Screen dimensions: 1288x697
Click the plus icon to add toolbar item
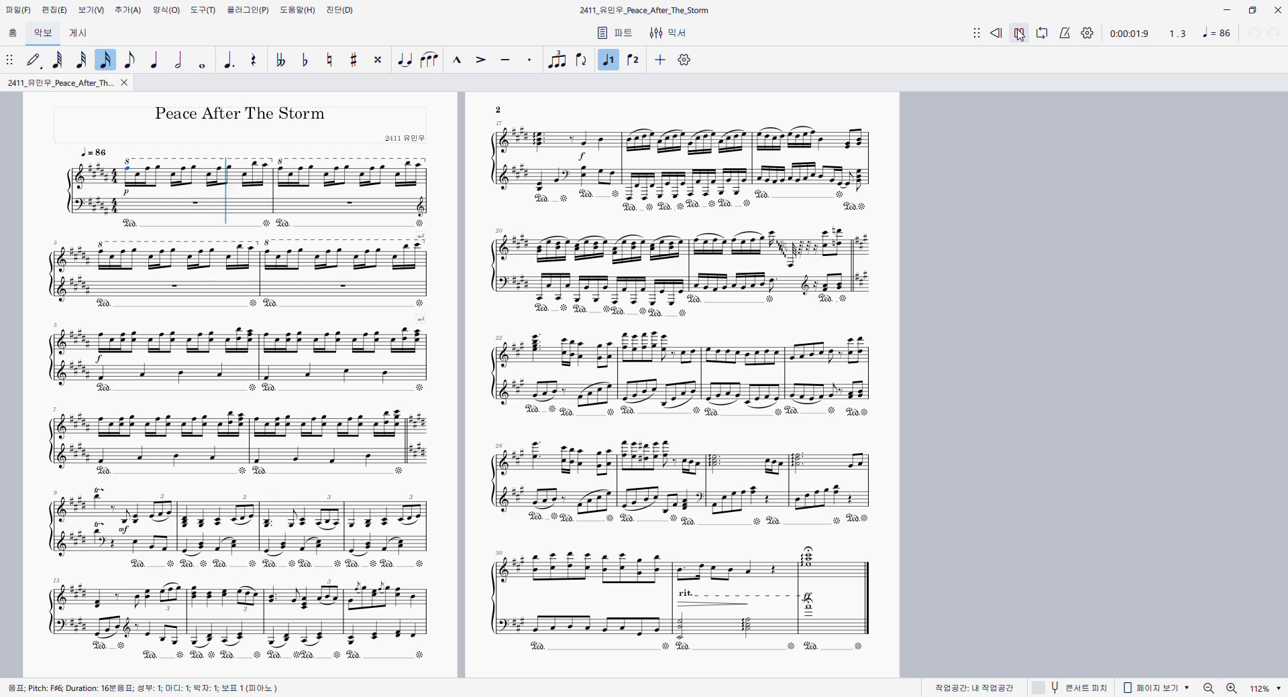pos(660,60)
